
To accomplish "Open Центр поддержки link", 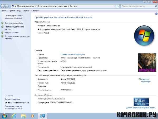I will pyautogui.click(x=12, y=99).
